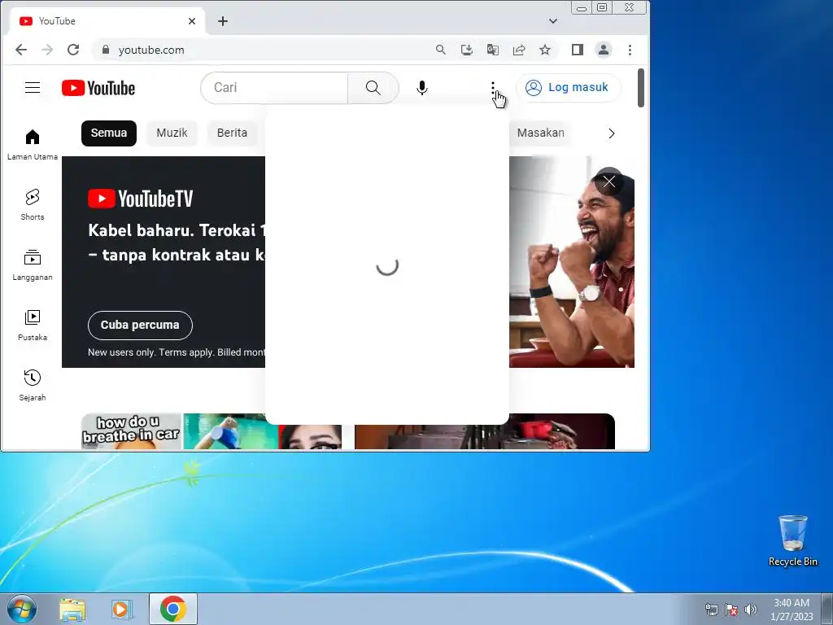The width and height of the screenshot is (833, 625).
Task: Select the Muzik filter chip
Action: click(172, 133)
